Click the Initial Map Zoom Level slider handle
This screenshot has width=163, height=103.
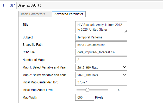(87, 90)
